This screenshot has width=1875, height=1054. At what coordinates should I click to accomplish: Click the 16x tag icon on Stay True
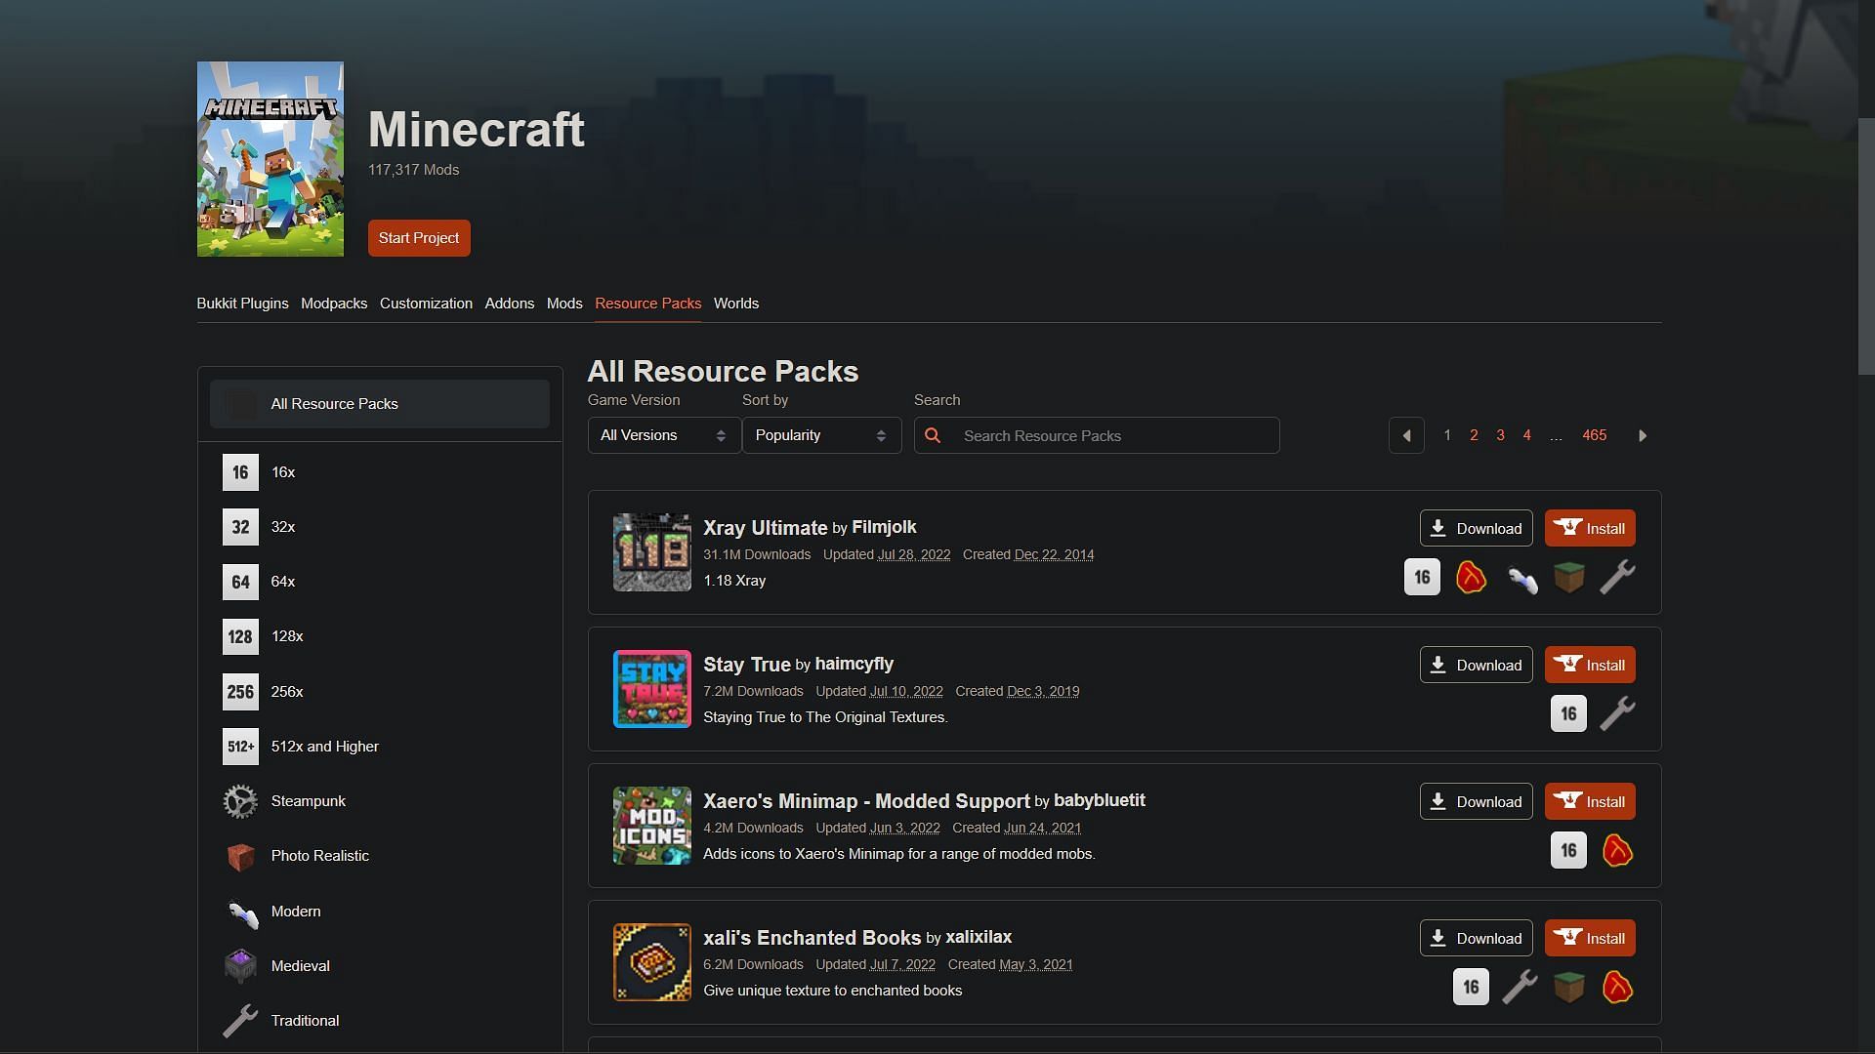(1568, 713)
